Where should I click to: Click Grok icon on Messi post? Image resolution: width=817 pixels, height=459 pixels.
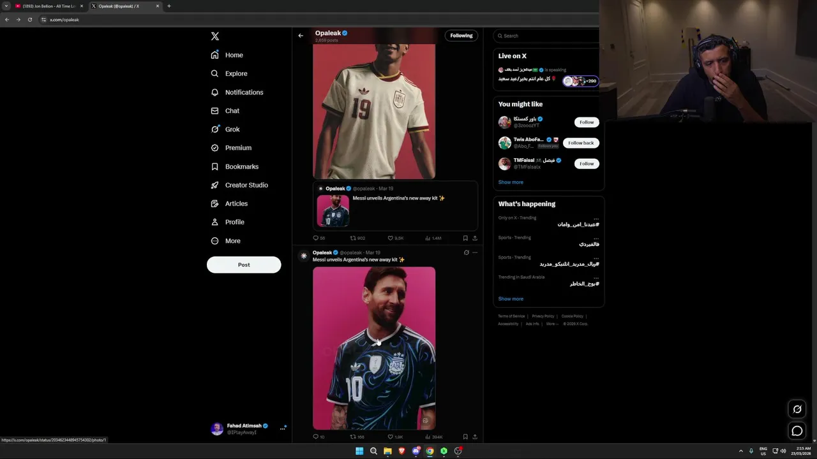466,252
